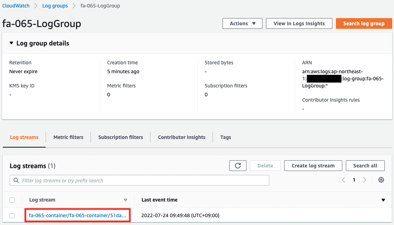Click the previous page chevron
Image resolution: width=394 pixels, height=225 pixels.
tap(343, 180)
